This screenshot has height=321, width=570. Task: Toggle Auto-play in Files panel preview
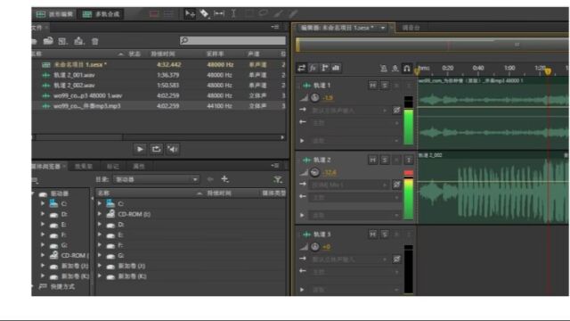click(173, 149)
